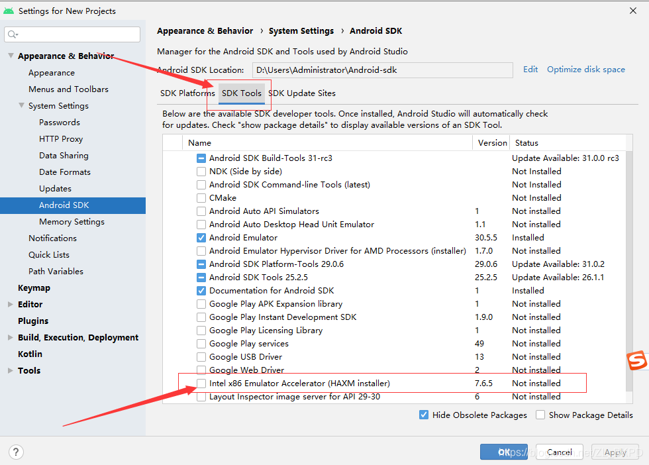Open Menus and Toolbars settings
649x465 pixels.
pos(68,89)
